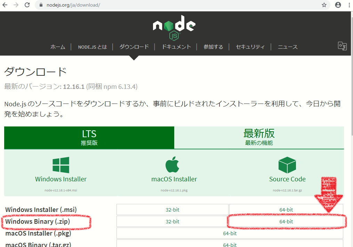Click the node-v12.16.1.pkg filename
This screenshot has height=247, width=353.
tap(174, 190)
